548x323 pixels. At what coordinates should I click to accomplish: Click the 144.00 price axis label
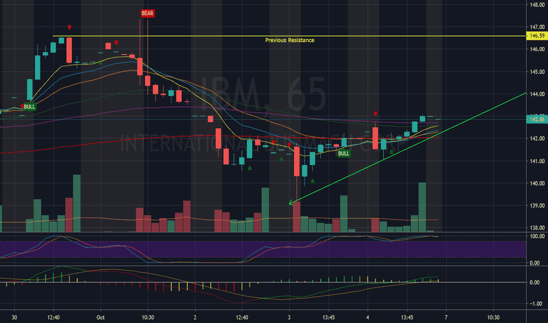(x=537, y=94)
